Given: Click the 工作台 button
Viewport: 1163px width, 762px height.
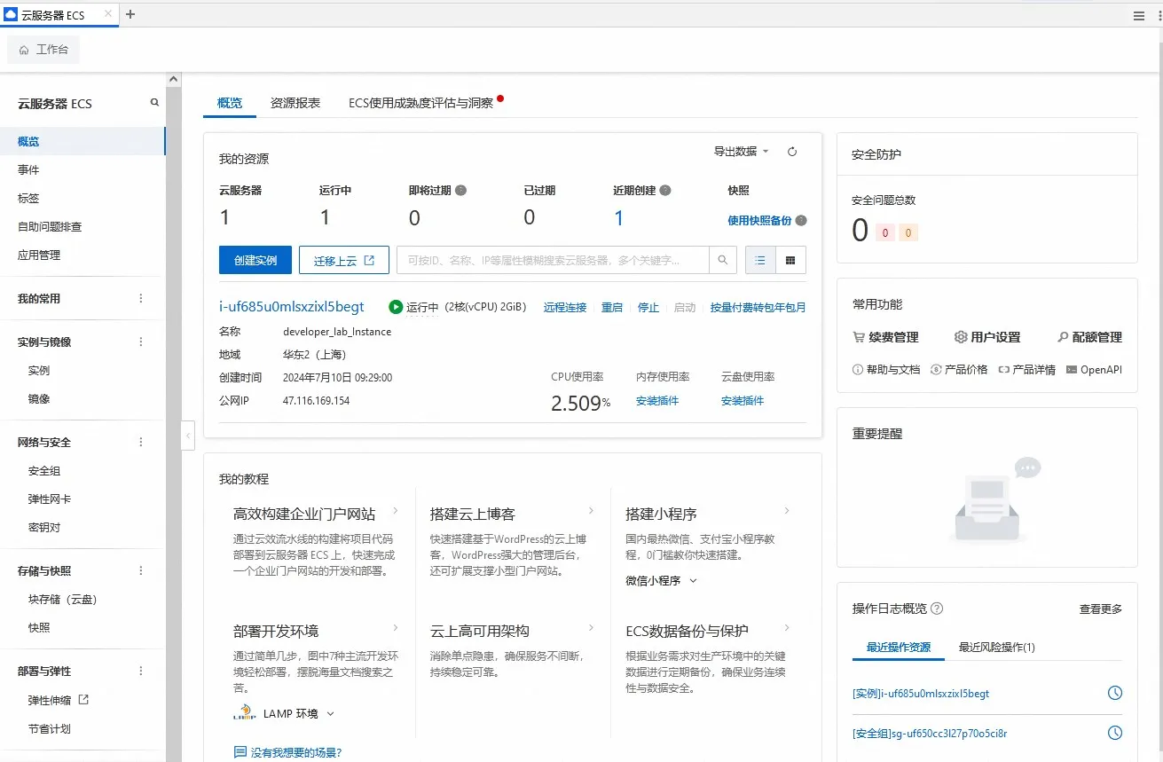Looking at the screenshot, I should coord(43,50).
